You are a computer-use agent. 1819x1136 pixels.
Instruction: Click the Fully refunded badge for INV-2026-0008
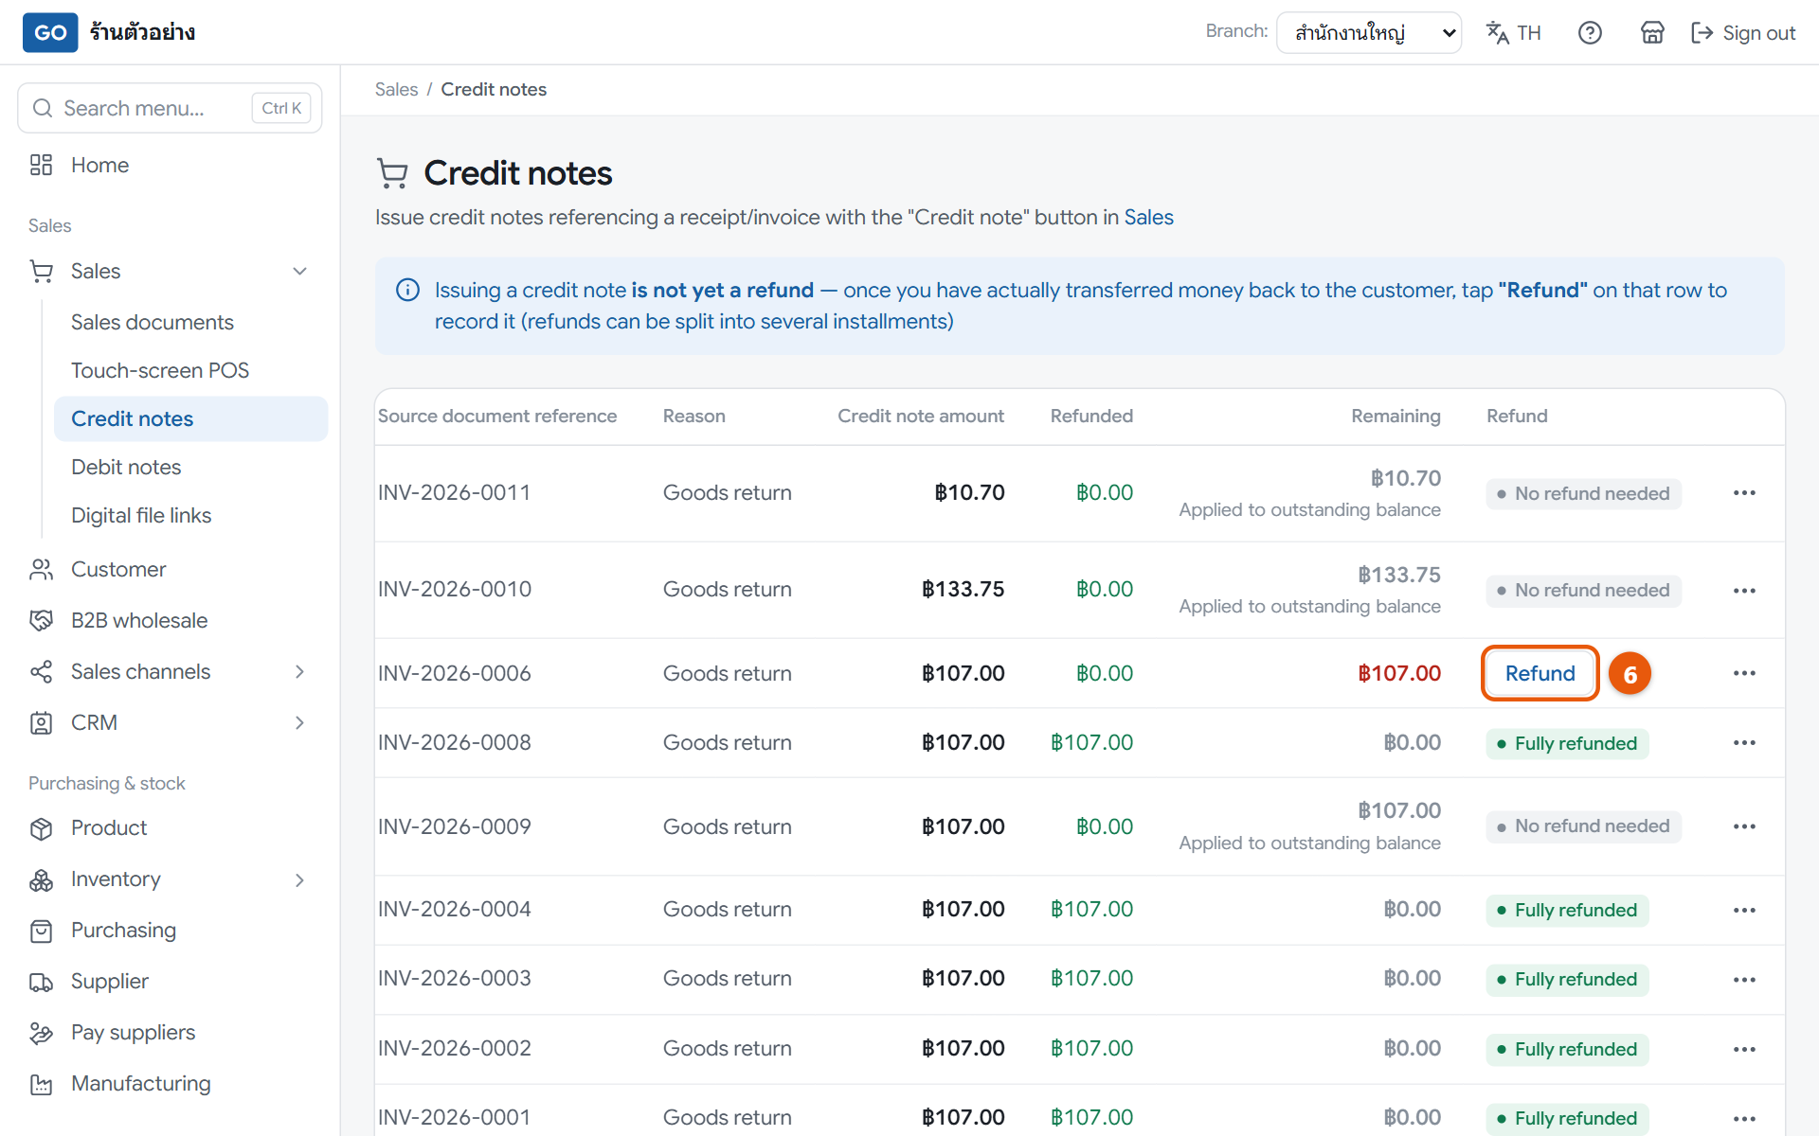click(x=1567, y=744)
